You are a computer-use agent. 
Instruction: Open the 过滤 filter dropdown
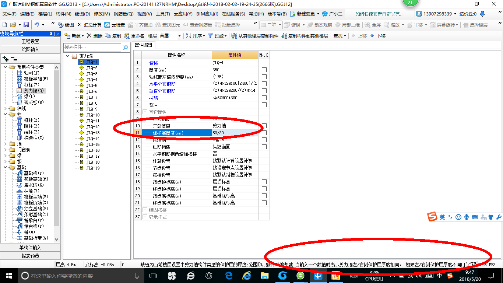218,36
